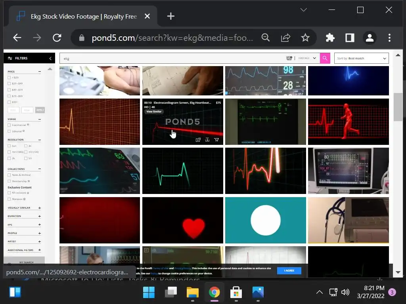The height and width of the screenshot is (304, 406).
Task: Click the ekg search input field
Action: pos(172,59)
